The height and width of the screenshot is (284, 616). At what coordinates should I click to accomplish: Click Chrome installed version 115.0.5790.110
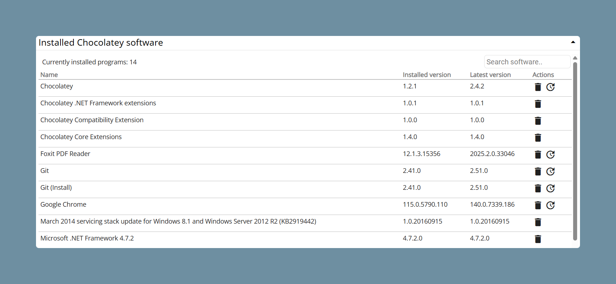coord(425,205)
